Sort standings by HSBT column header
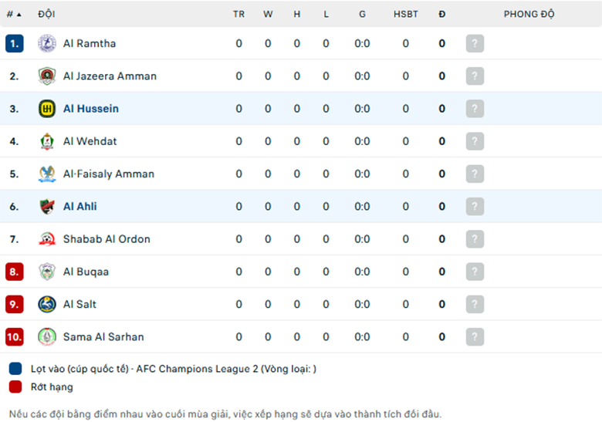 coord(405,14)
